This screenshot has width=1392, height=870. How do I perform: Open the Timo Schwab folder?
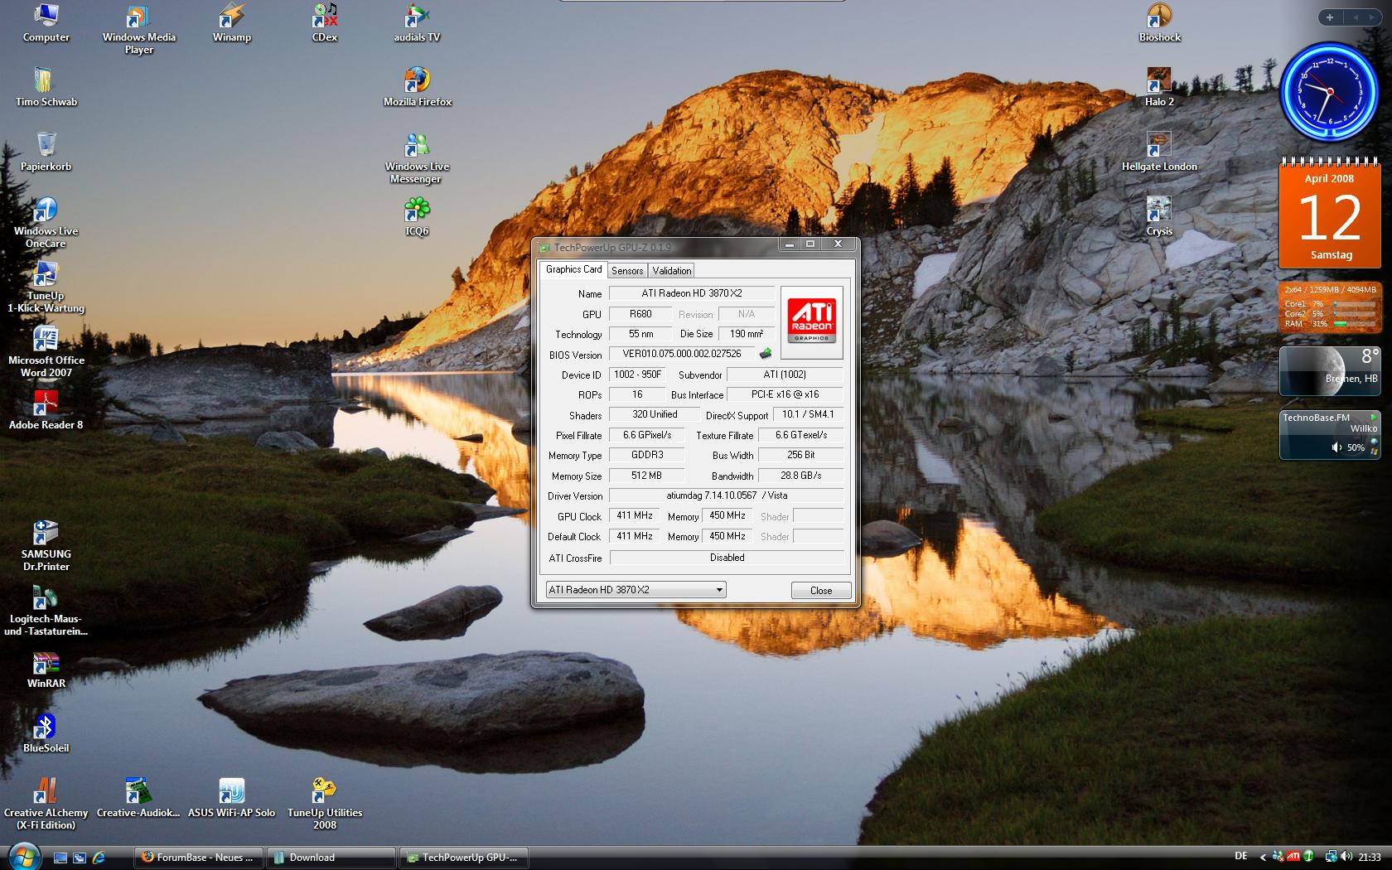click(x=46, y=87)
